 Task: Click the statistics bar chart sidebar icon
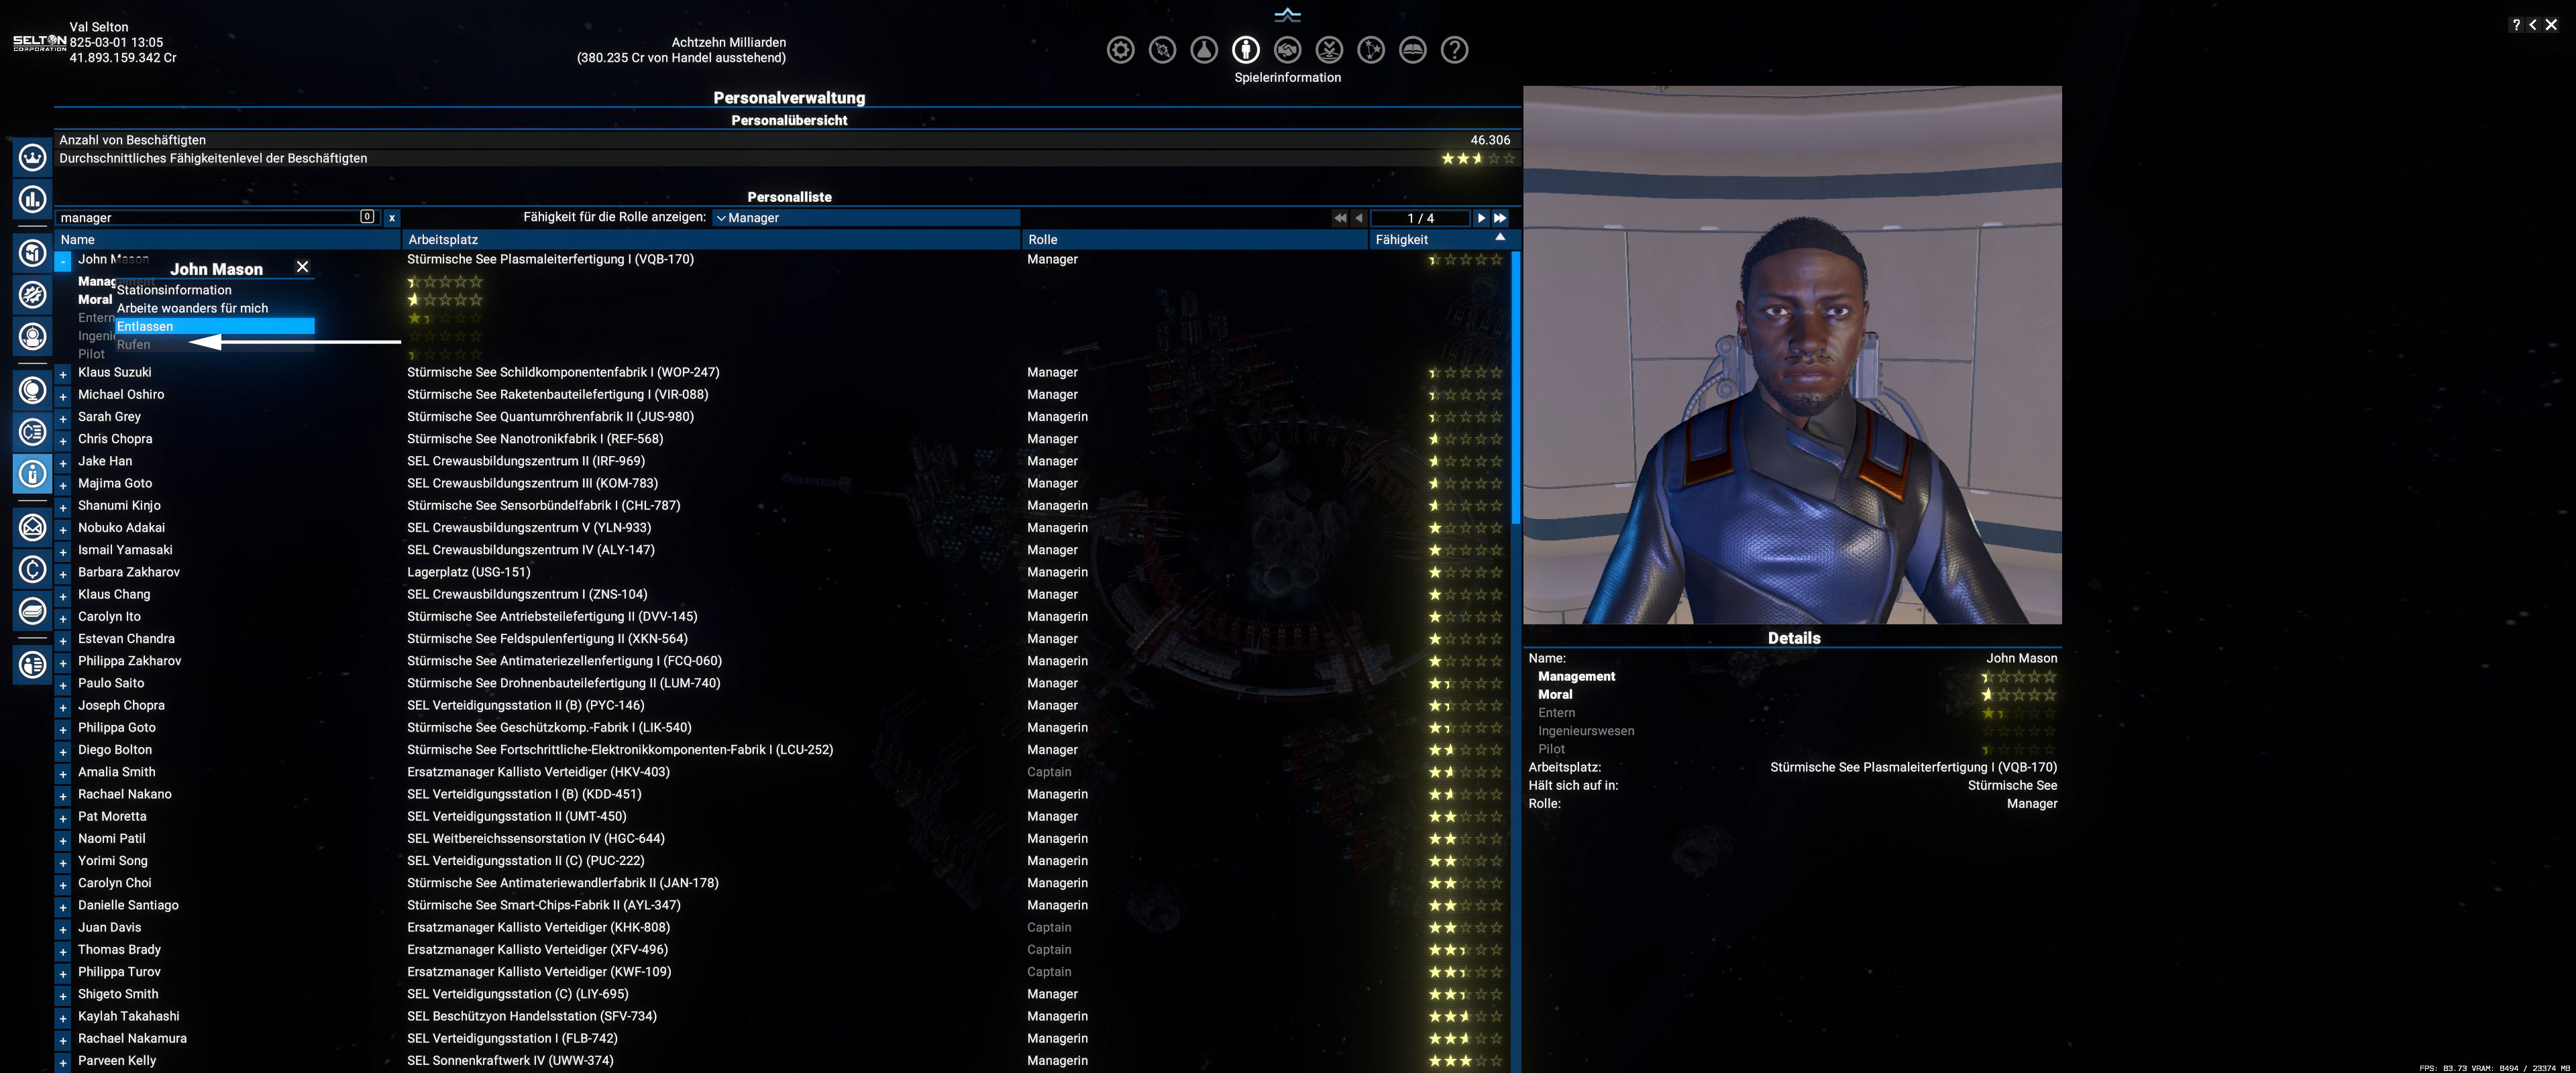click(x=32, y=199)
